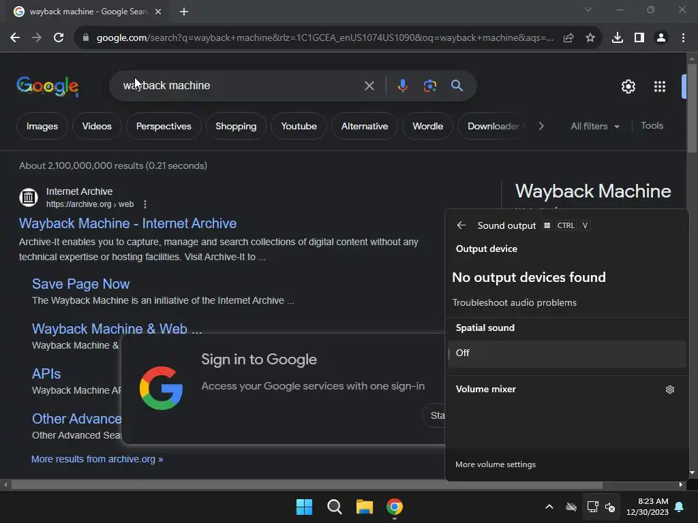Open the APIs sitelink
The image size is (698, 523).
pos(46,374)
